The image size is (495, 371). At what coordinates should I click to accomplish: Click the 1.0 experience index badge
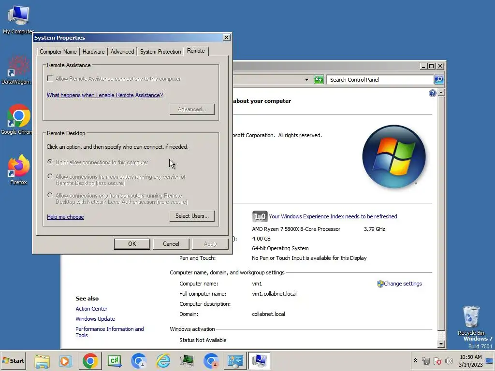[260, 216]
